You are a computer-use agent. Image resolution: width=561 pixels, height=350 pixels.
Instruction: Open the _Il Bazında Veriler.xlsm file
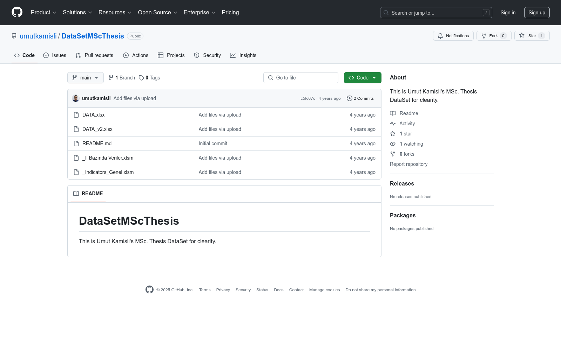click(x=108, y=158)
